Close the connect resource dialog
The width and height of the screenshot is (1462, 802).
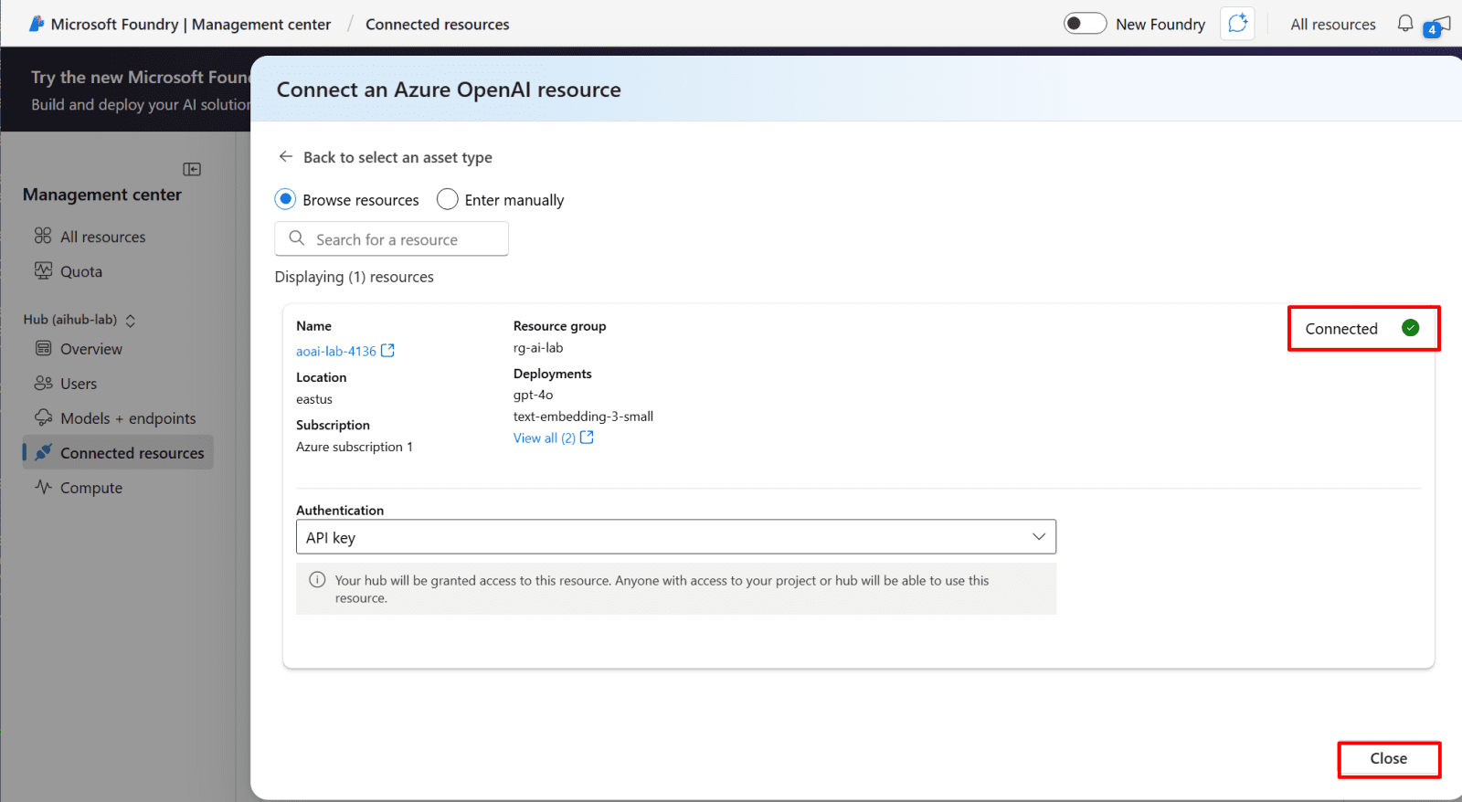coord(1389,759)
